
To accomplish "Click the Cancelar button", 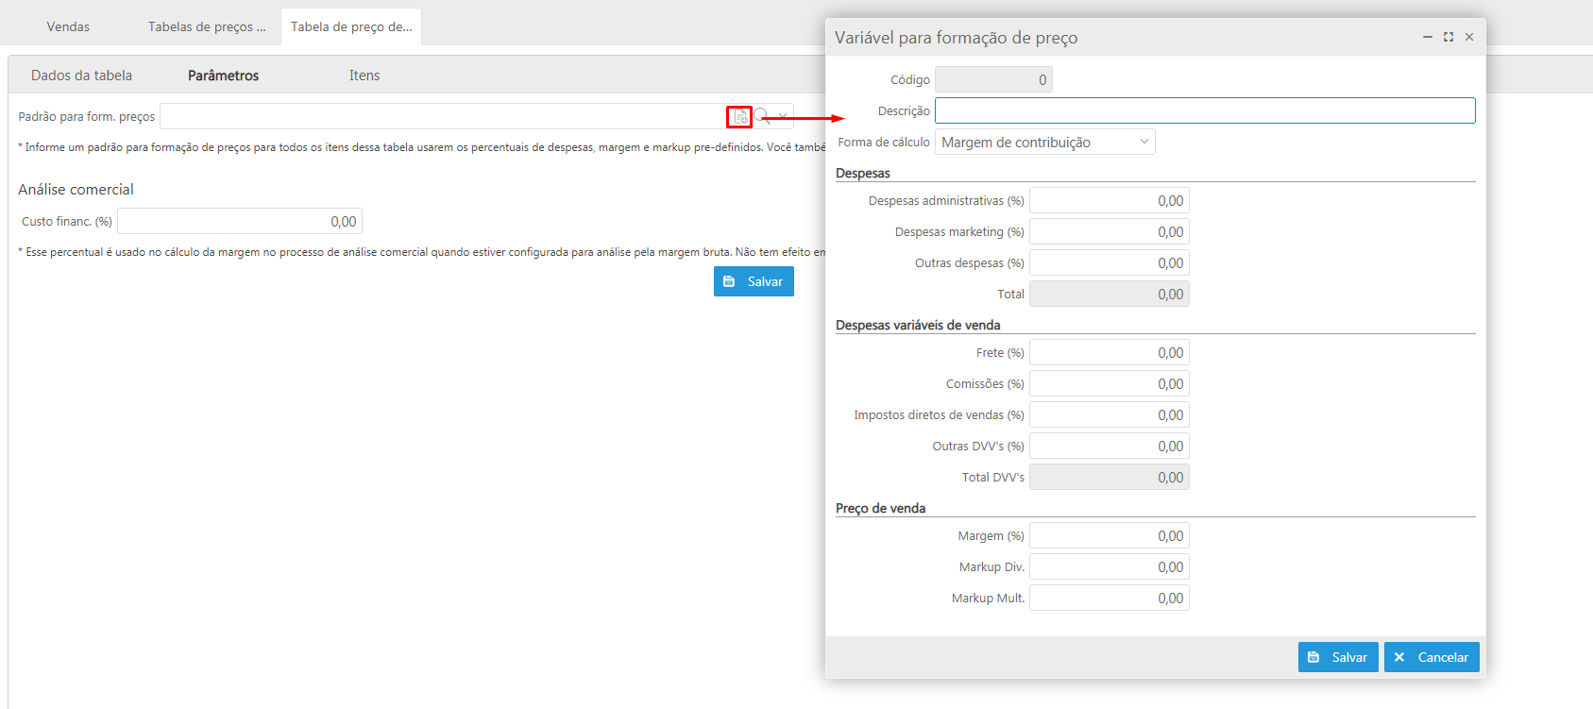I will pos(1432,657).
